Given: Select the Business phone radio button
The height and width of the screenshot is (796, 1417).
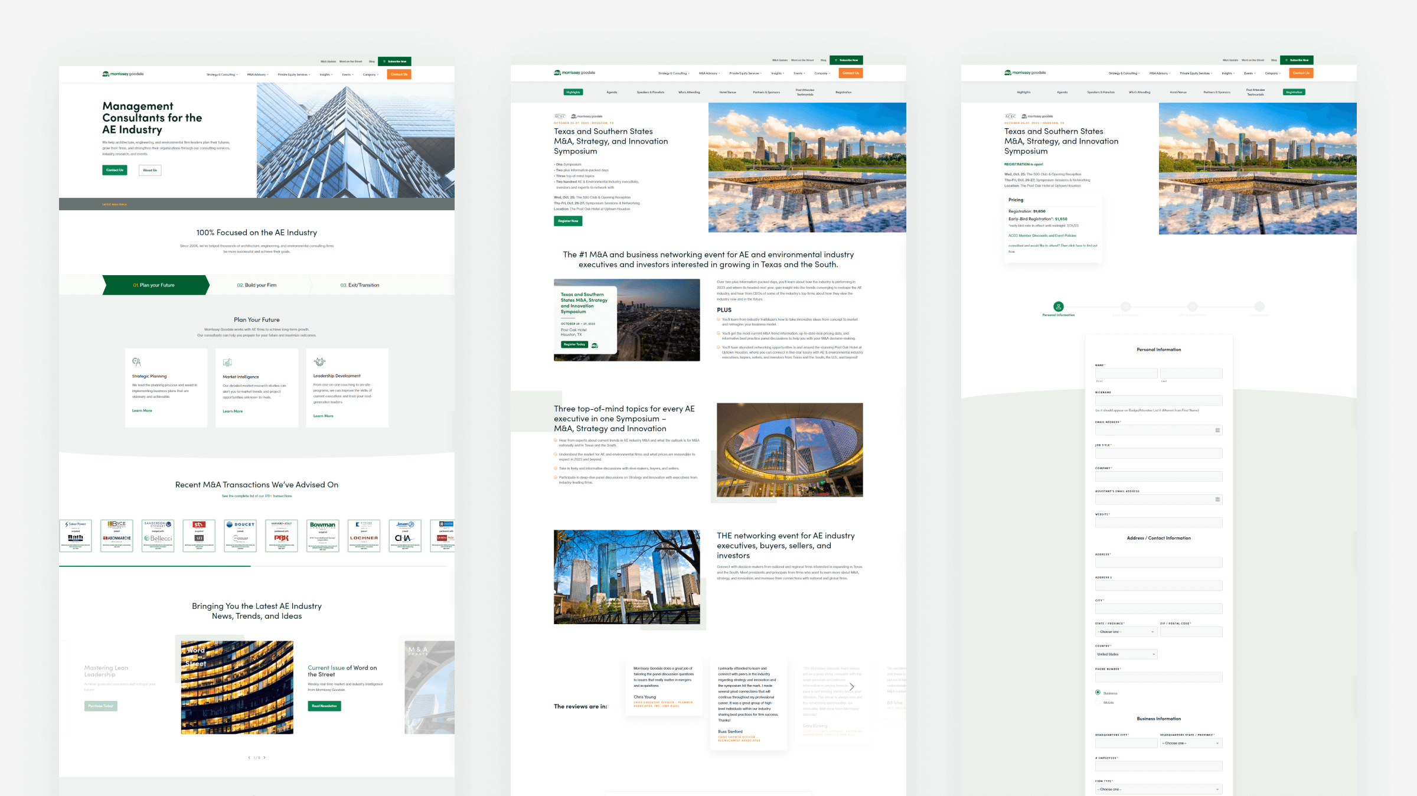Looking at the screenshot, I should click(x=1098, y=693).
